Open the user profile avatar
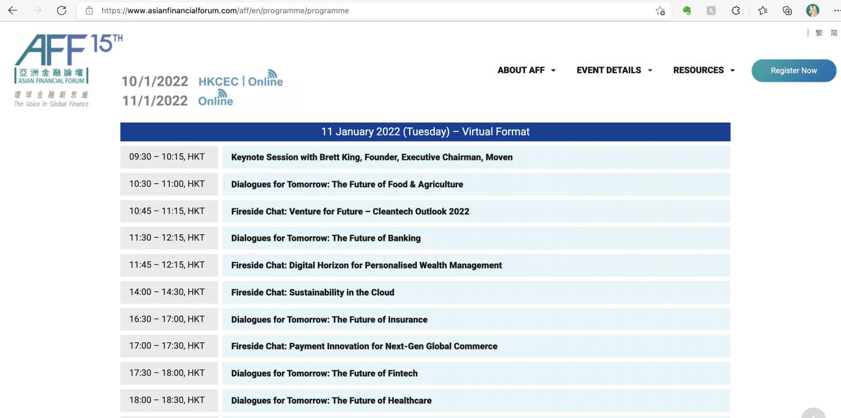Image resolution: width=841 pixels, height=418 pixels. click(x=813, y=10)
